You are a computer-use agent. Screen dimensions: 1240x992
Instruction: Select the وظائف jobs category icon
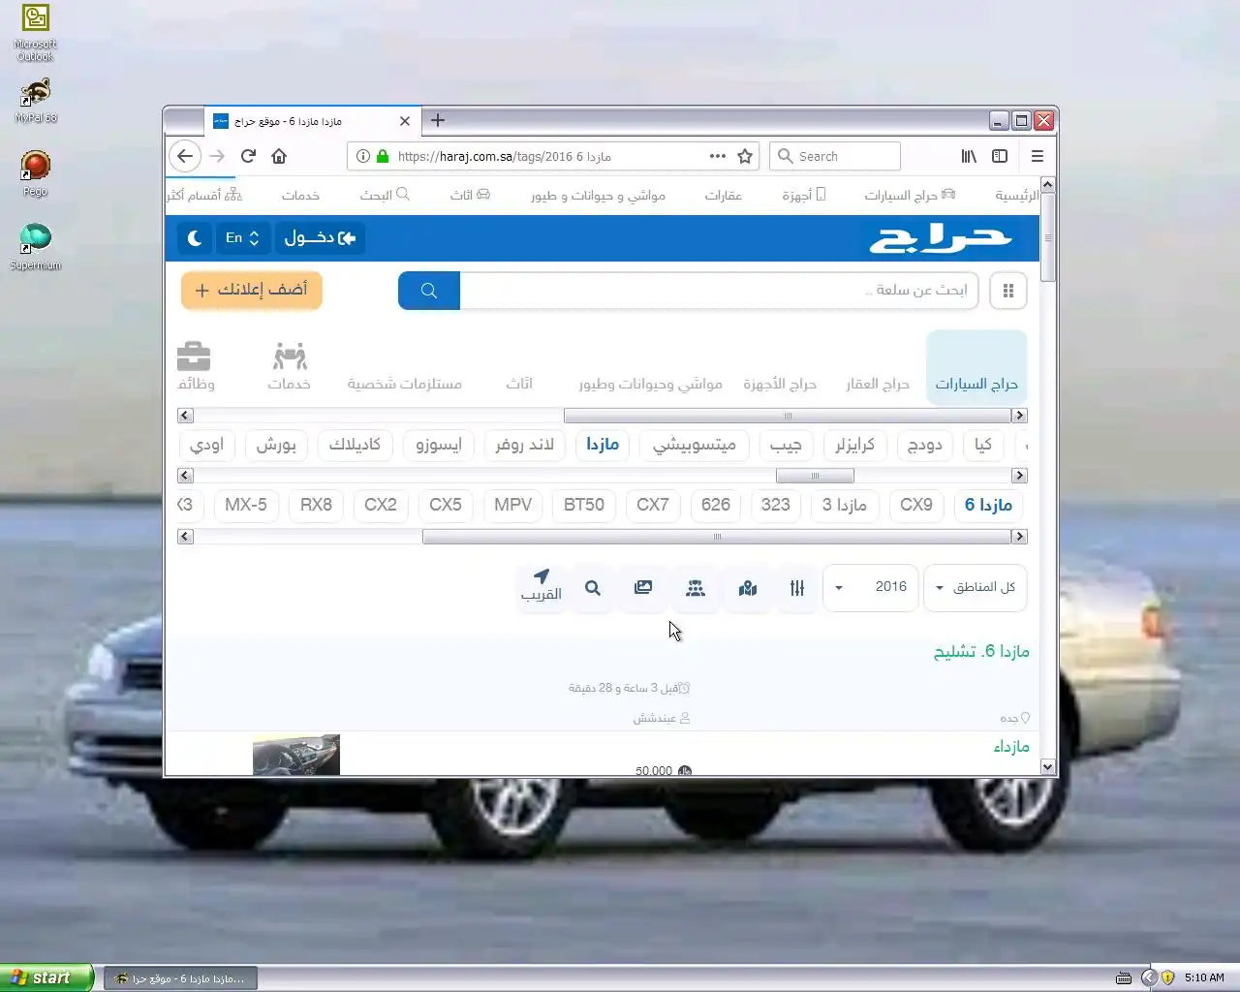coord(195,366)
